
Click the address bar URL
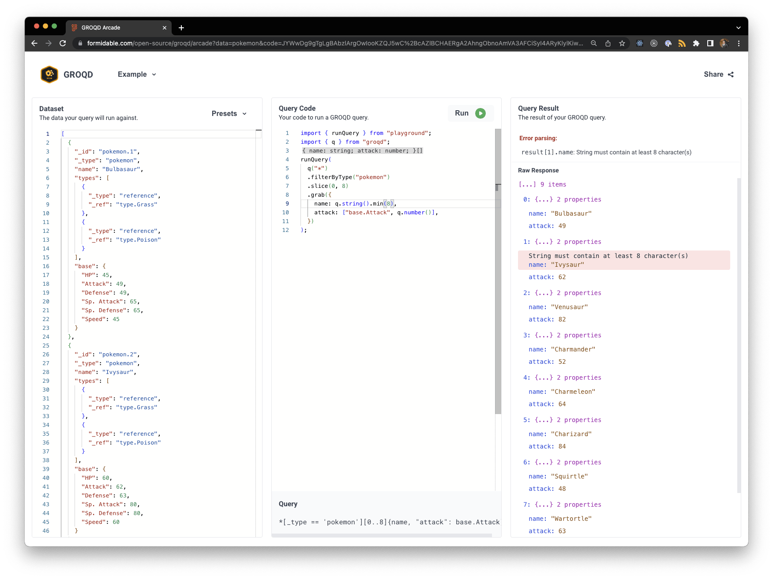tap(335, 43)
